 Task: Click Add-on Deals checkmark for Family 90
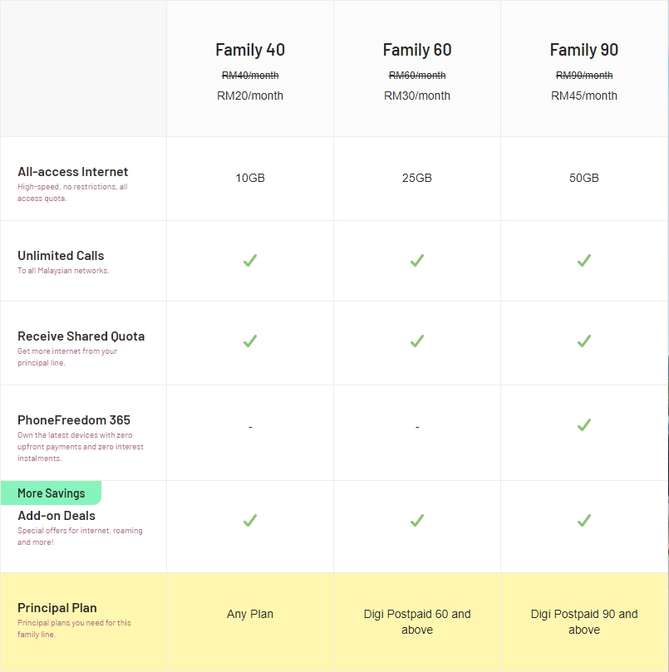click(x=584, y=520)
